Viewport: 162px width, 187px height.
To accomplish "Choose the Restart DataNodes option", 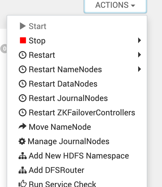I will coord(77,84).
